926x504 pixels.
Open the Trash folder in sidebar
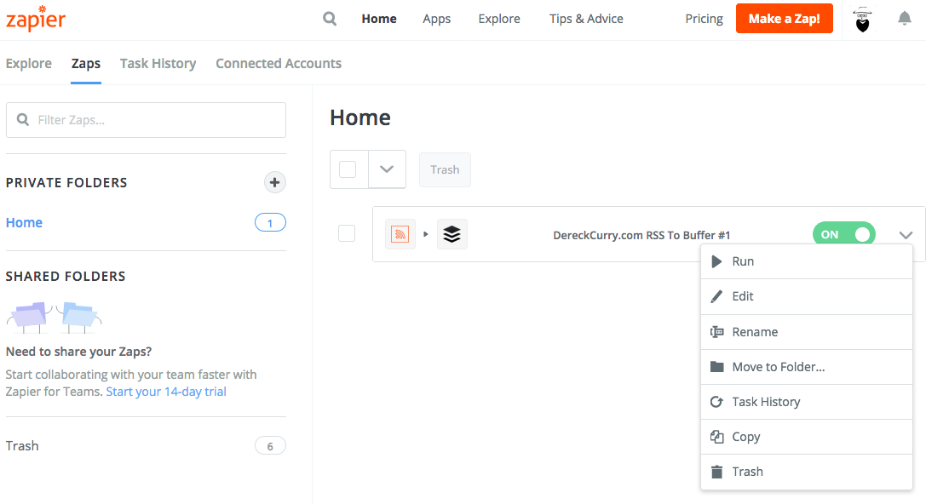coord(22,445)
